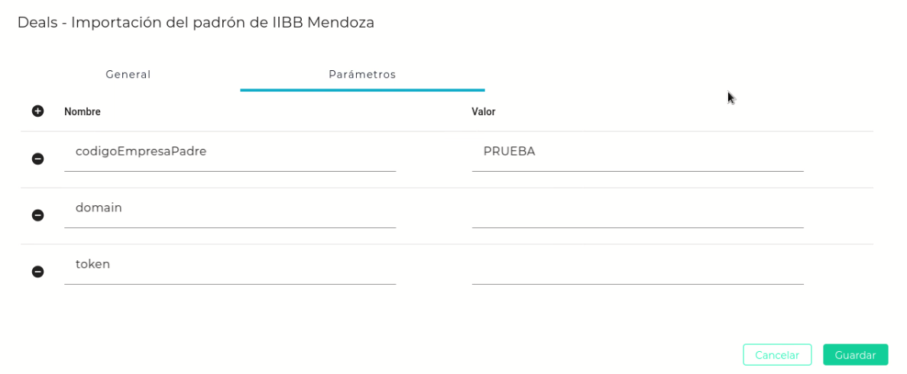Click the empty value field for token

click(637, 266)
